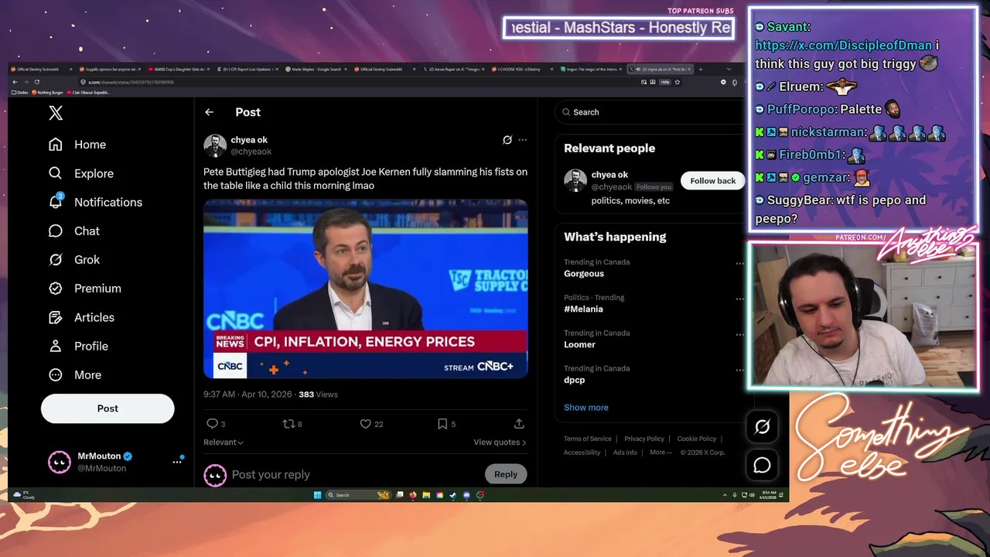
Task: Open the three-dot menu on the post
Action: 523,140
